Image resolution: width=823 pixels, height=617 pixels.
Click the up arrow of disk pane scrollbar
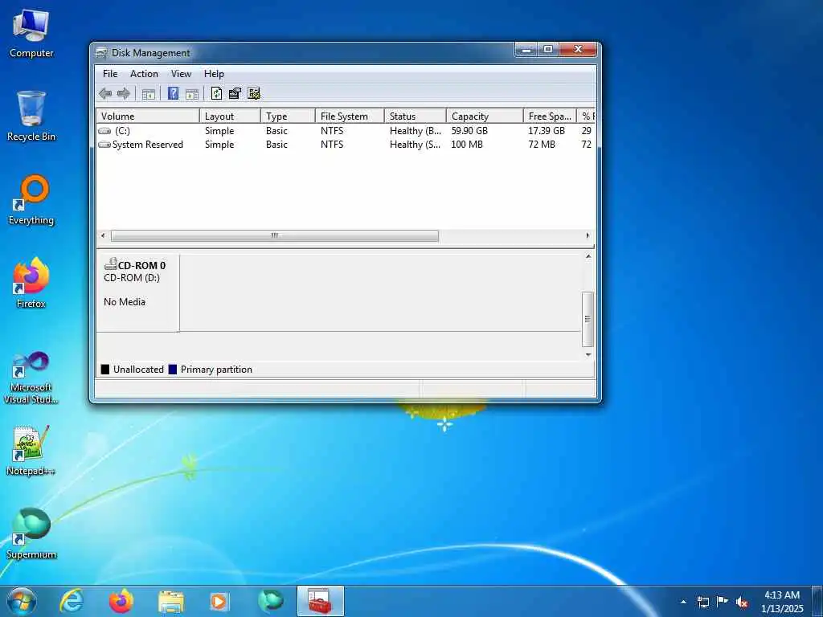click(588, 256)
